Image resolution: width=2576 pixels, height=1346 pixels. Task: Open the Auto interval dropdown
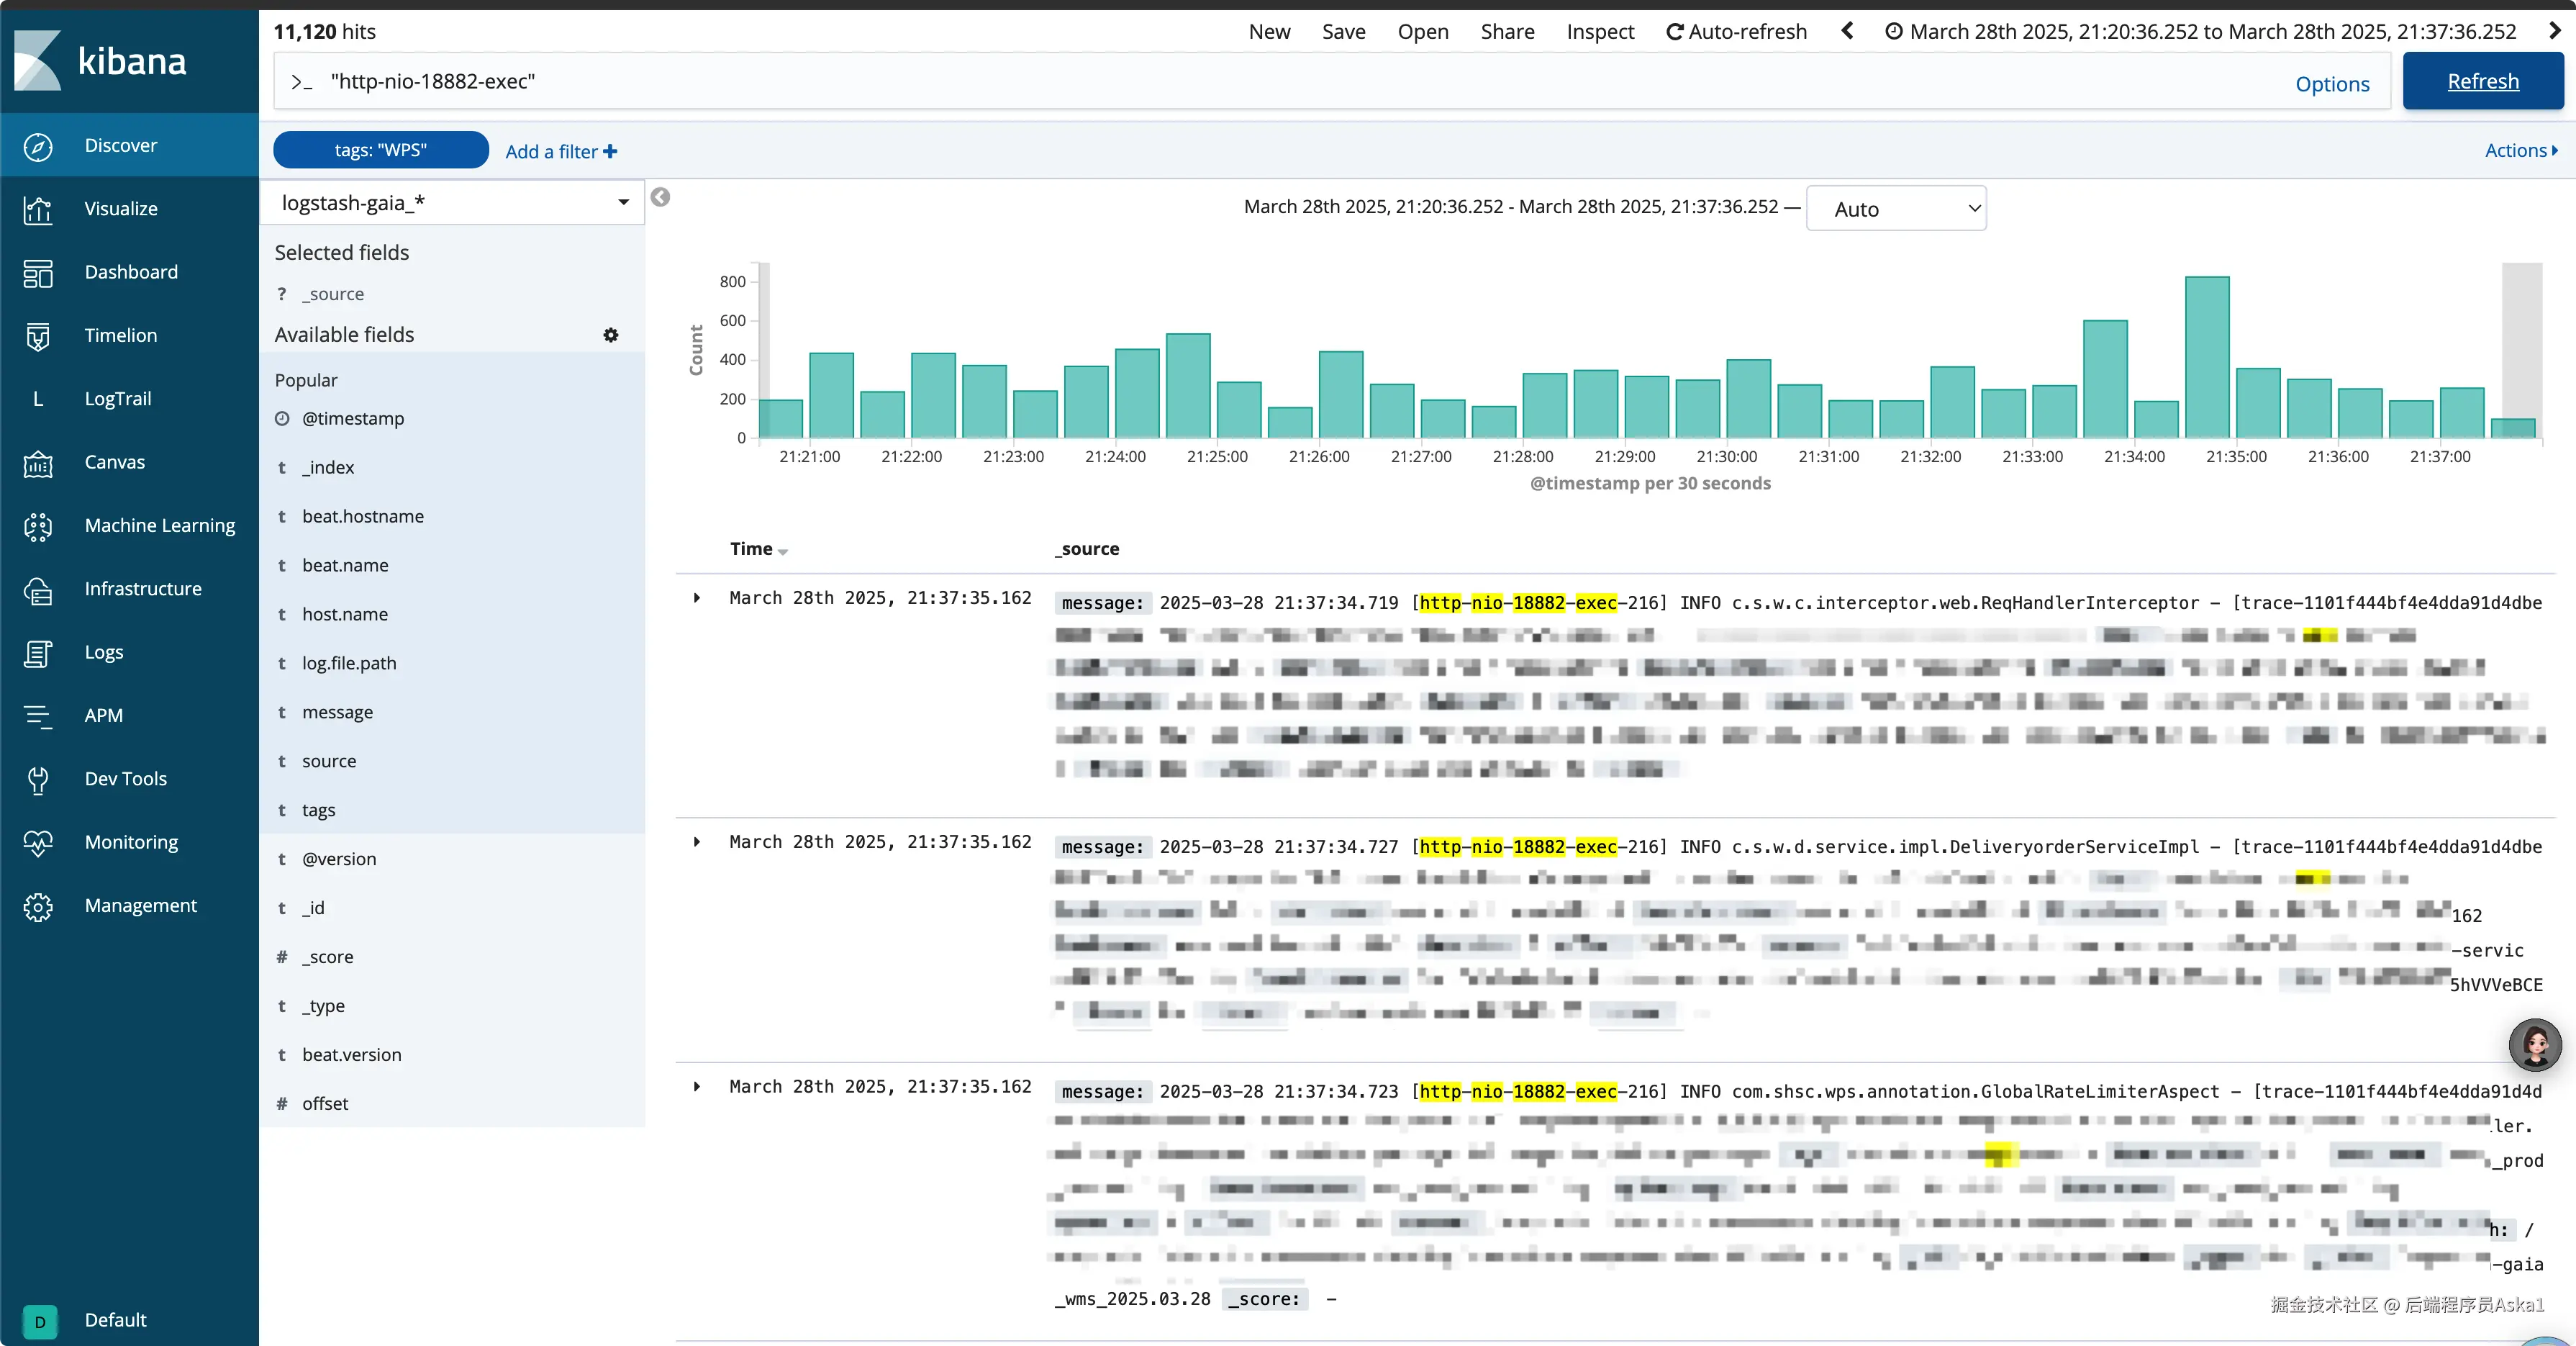coord(1895,209)
